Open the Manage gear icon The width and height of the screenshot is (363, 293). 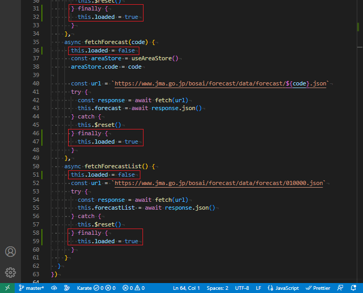point(10,273)
